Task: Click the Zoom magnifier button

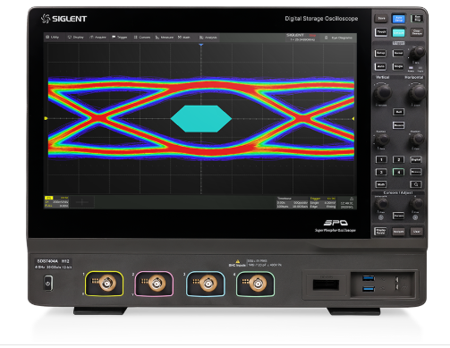Action: [x=416, y=184]
